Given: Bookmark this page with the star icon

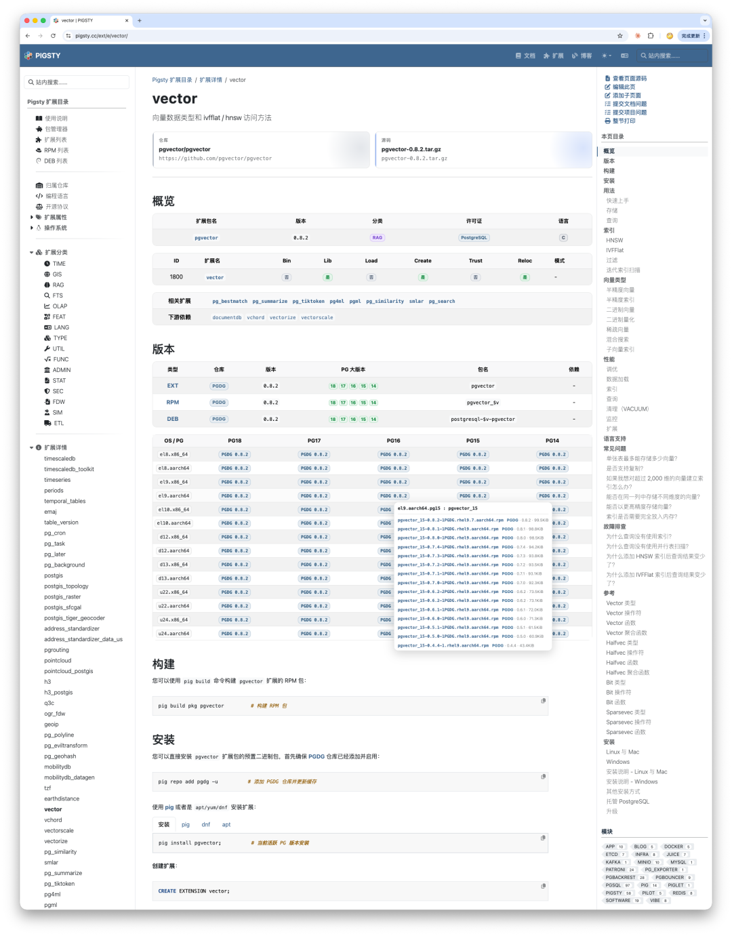Looking at the screenshot, I should [x=619, y=36].
